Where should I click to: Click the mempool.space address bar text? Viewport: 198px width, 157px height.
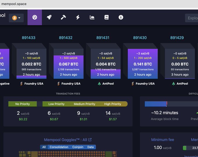click(14, 4)
